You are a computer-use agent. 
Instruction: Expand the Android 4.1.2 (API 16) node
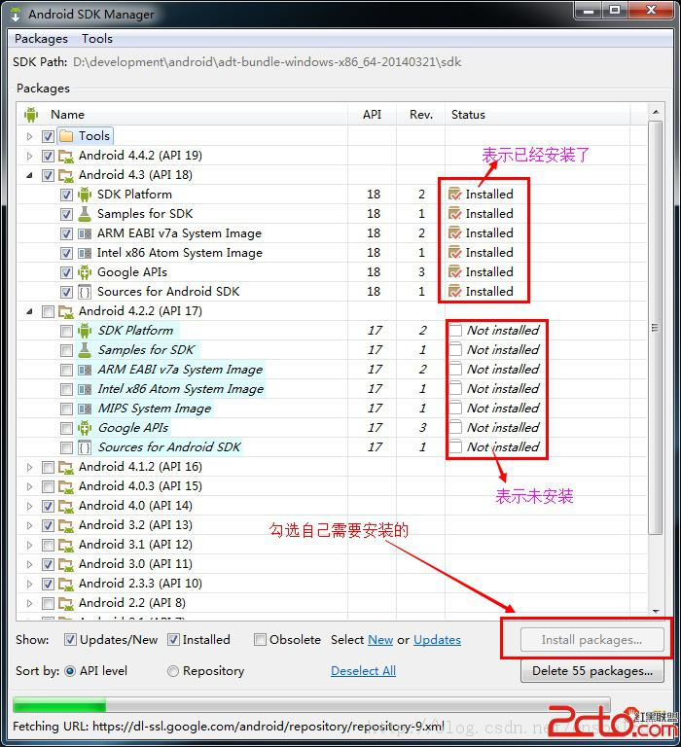pyautogui.click(x=29, y=467)
